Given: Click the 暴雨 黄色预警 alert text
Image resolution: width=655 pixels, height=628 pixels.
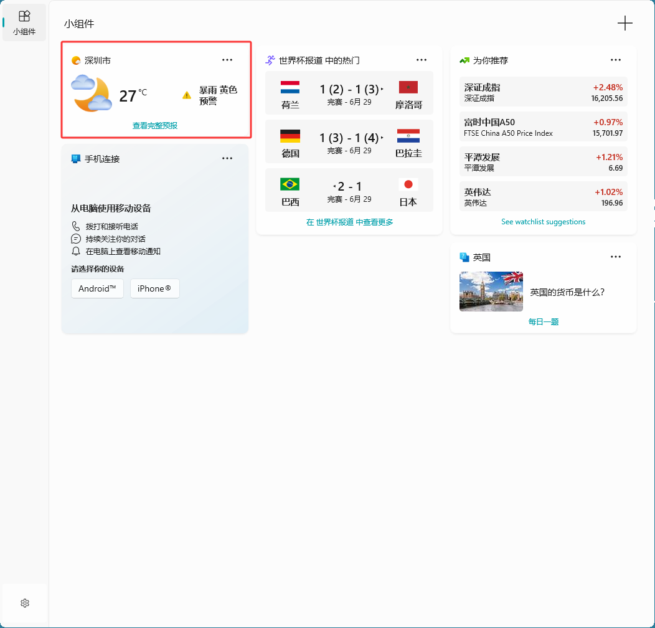Looking at the screenshot, I should 218,95.
